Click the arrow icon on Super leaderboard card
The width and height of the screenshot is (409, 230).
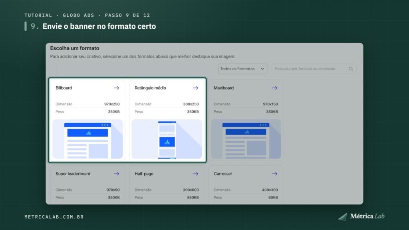pyautogui.click(x=116, y=174)
